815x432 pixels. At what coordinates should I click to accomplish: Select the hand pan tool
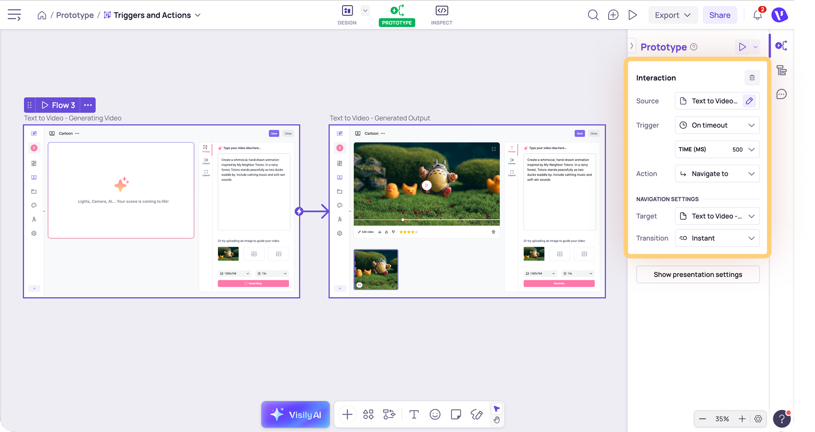coord(497,420)
